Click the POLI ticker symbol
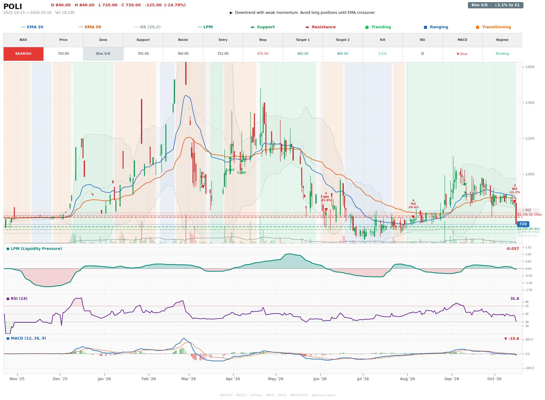545x400 pixels. pyautogui.click(x=13, y=7)
